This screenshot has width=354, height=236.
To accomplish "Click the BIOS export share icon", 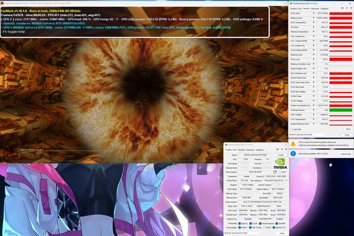I will [x=275, y=172].
